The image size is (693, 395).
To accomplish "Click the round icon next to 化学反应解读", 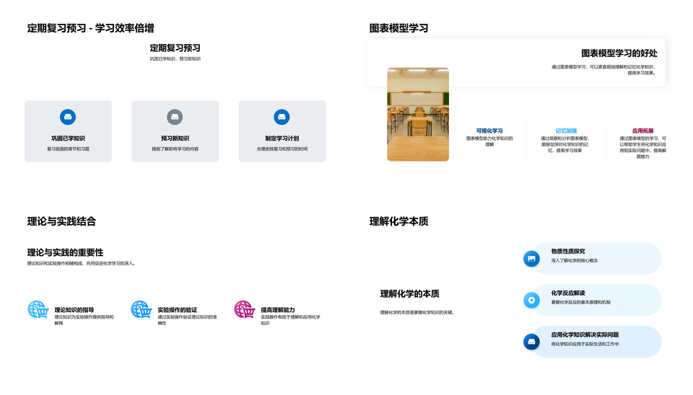I will pyautogui.click(x=532, y=300).
